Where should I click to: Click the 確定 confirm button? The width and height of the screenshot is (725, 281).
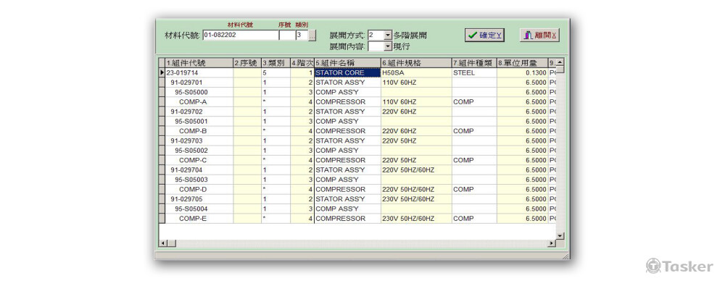[x=484, y=35]
